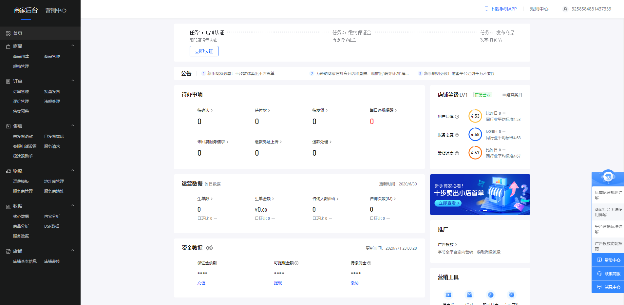Click the info icon next to 待缴佣金

(x=369, y=263)
